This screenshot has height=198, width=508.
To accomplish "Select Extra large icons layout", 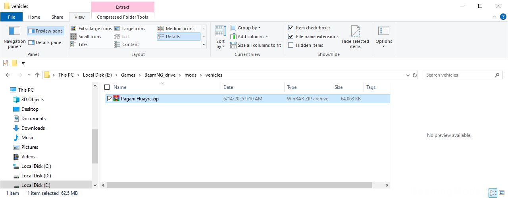I will (x=91, y=29).
